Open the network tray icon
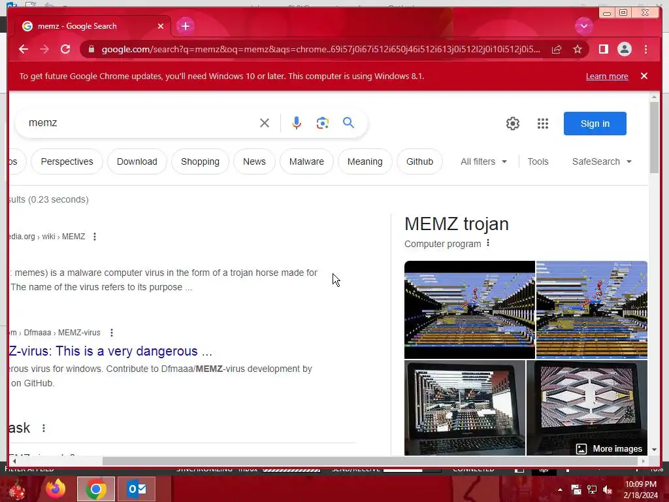The height and width of the screenshot is (502, 669). click(x=592, y=490)
